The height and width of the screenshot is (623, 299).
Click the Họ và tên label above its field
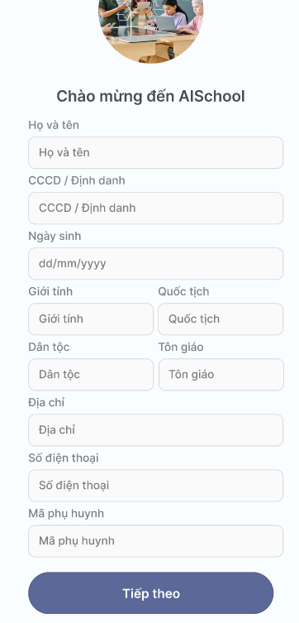pos(54,125)
